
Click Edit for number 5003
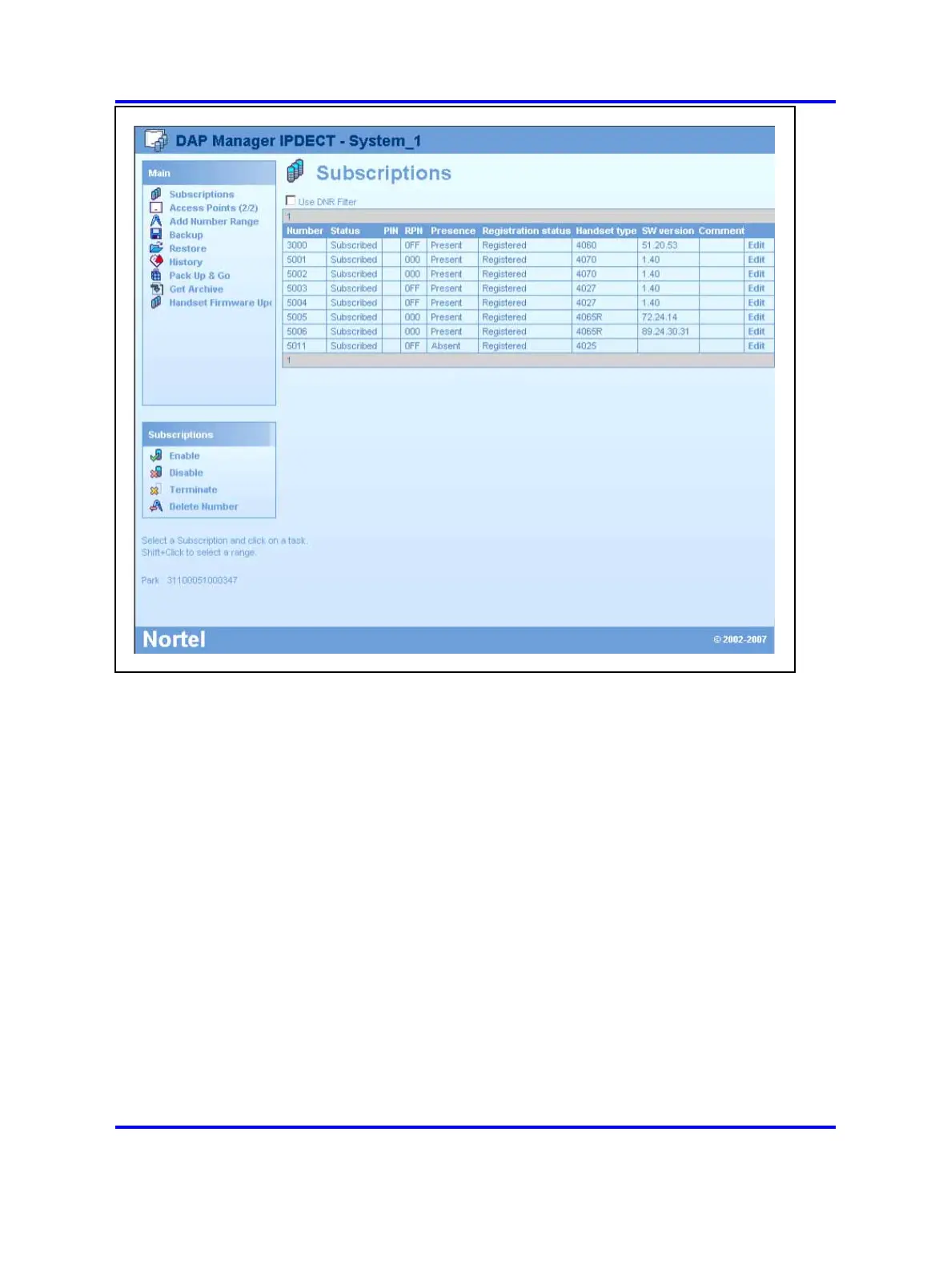[x=756, y=288]
